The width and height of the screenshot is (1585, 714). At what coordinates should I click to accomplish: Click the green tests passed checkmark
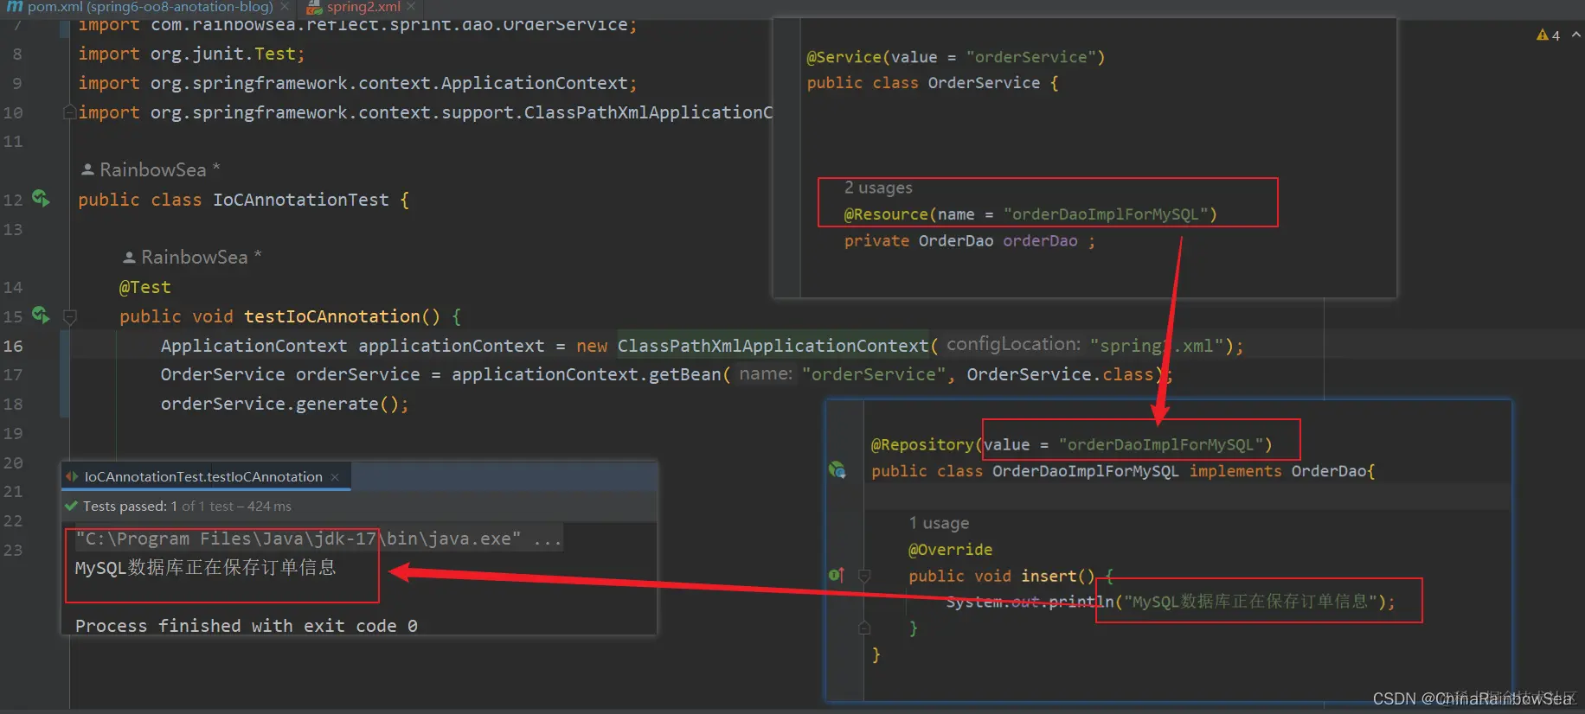coord(71,507)
